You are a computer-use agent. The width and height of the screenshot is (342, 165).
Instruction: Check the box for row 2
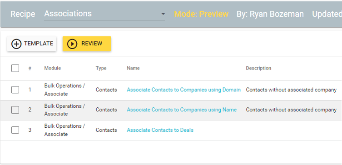coord(15,110)
